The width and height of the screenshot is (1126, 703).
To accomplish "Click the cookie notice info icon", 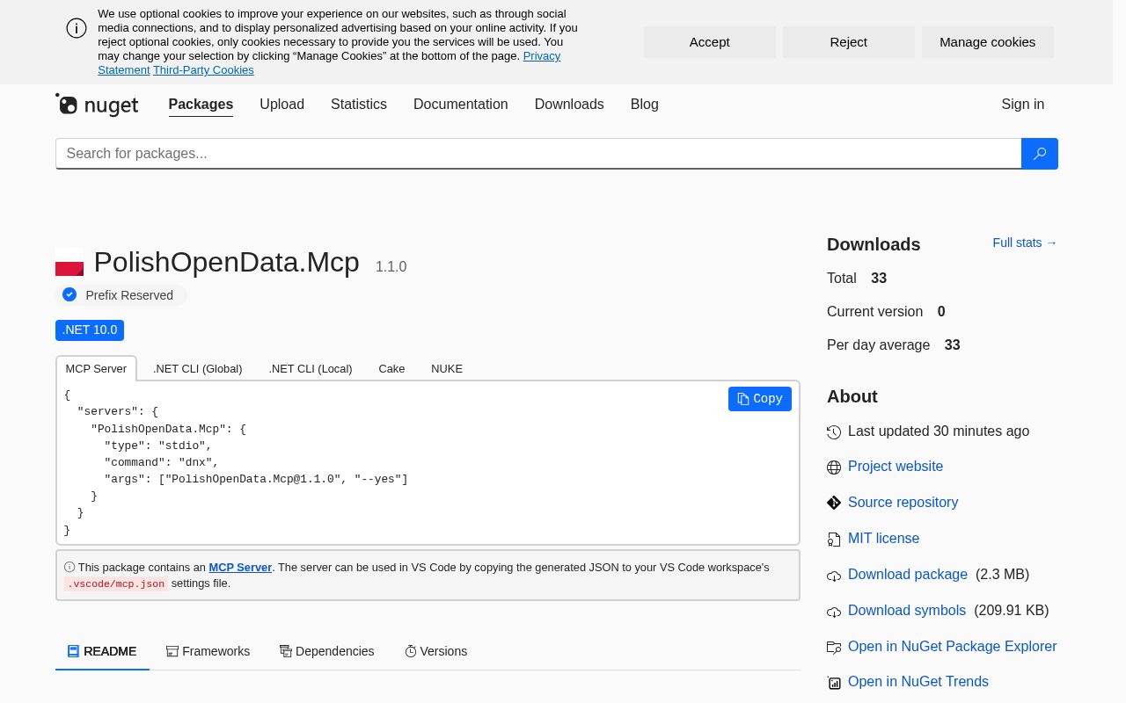I will point(77,28).
